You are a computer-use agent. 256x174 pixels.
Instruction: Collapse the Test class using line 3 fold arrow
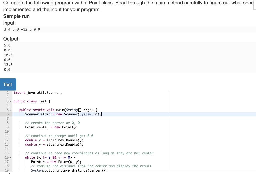click(x=10, y=101)
